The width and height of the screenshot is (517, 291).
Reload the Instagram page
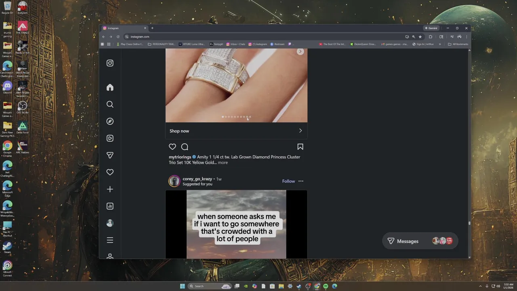[118, 37]
